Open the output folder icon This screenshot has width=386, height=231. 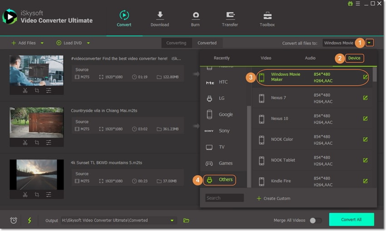(x=186, y=220)
